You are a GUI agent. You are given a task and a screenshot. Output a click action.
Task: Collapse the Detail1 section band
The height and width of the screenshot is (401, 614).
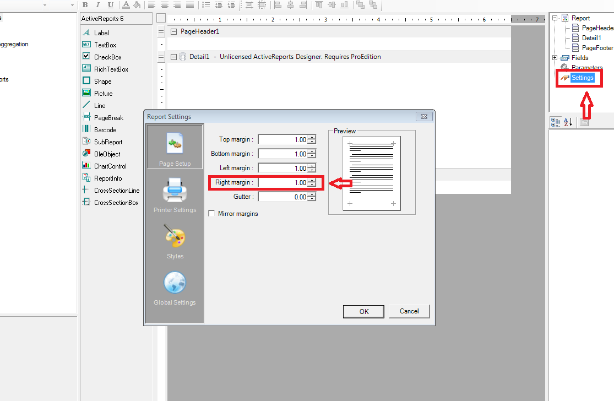click(x=173, y=57)
